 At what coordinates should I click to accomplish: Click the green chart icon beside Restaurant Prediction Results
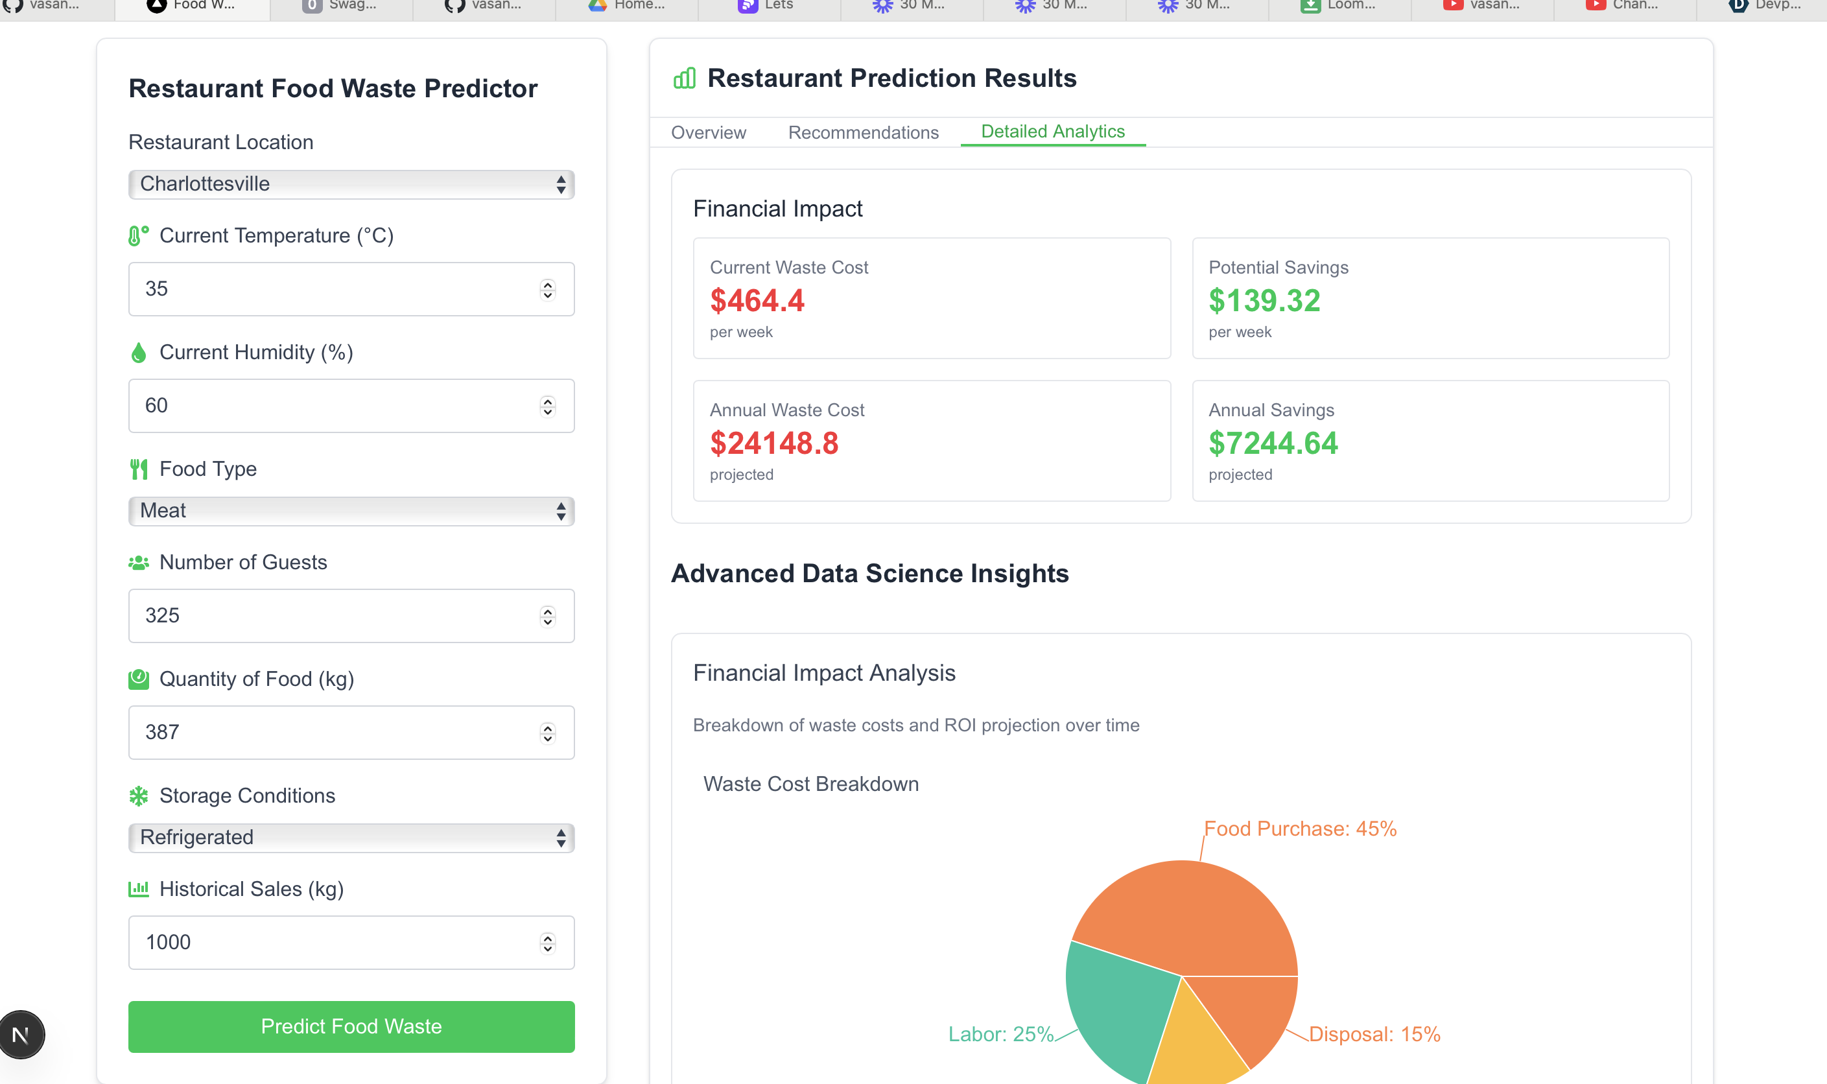(684, 78)
